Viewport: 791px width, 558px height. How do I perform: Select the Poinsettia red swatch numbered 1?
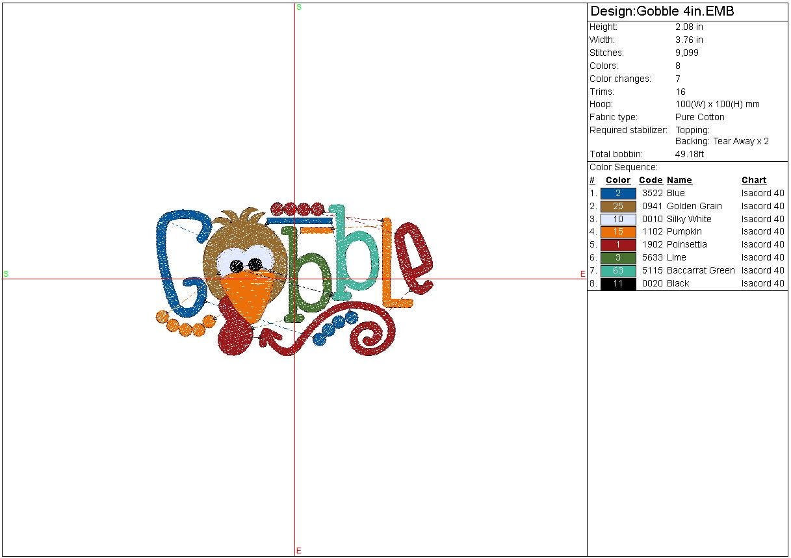pyautogui.click(x=617, y=245)
